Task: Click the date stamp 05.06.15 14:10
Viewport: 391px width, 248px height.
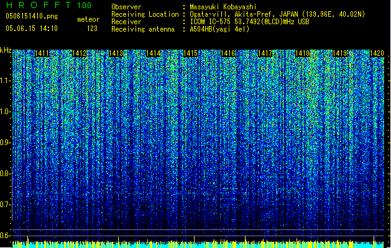Action: pyautogui.click(x=32, y=29)
